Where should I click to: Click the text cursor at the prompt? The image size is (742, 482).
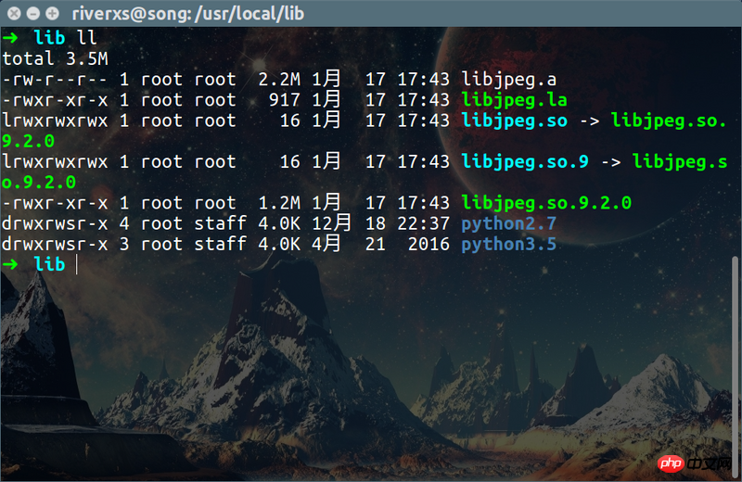(77, 264)
